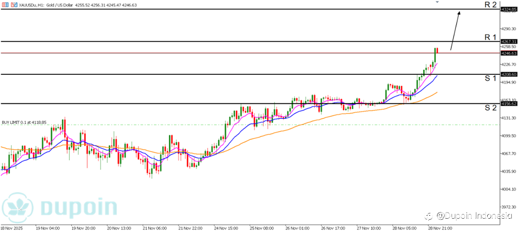Screen dimensions: 518x232
Task: Click the '28 Nov 21:00' time label
Action: [440, 228]
